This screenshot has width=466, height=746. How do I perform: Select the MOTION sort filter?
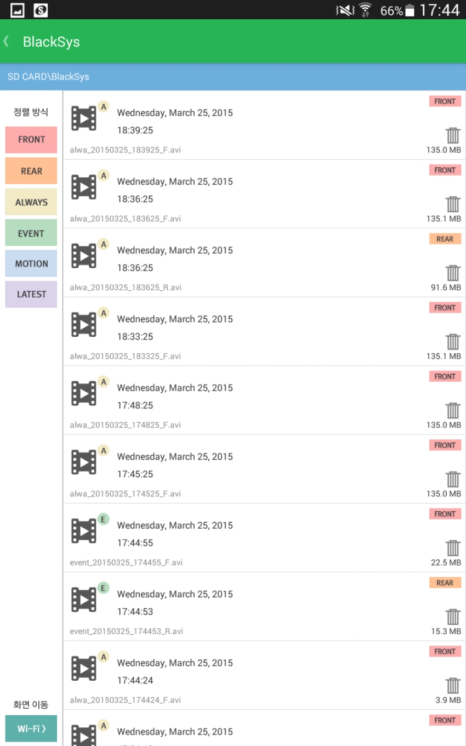[x=31, y=264]
